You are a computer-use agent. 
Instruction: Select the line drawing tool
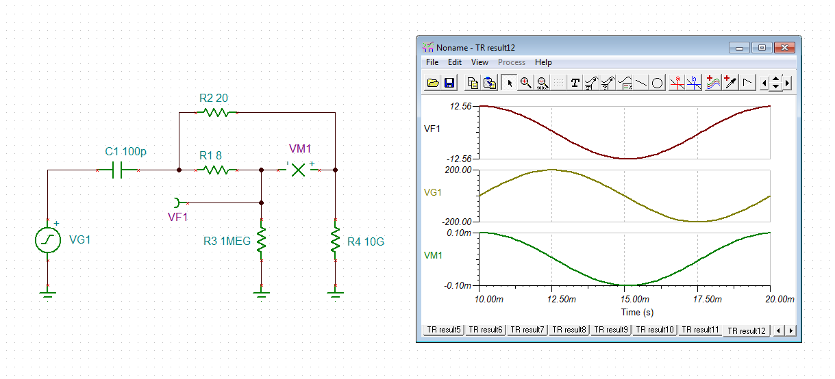click(640, 83)
